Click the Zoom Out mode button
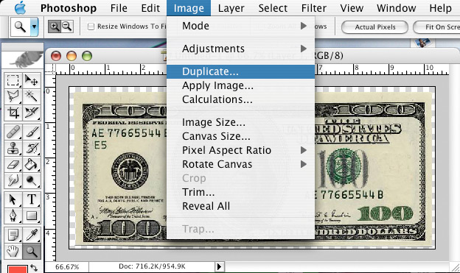This screenshot has width=460, height=273. click(x=67, y=26)
